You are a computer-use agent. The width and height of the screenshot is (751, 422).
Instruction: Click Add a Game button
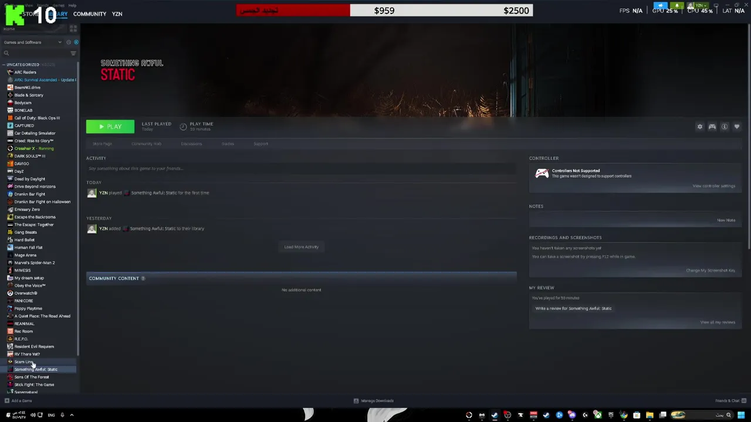18,401
